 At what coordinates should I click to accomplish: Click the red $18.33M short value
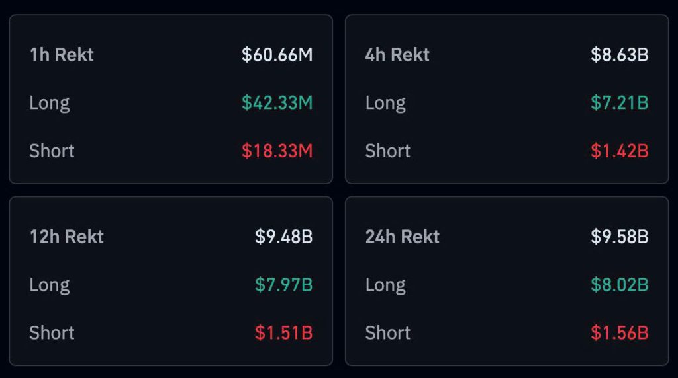pos(277,151)
